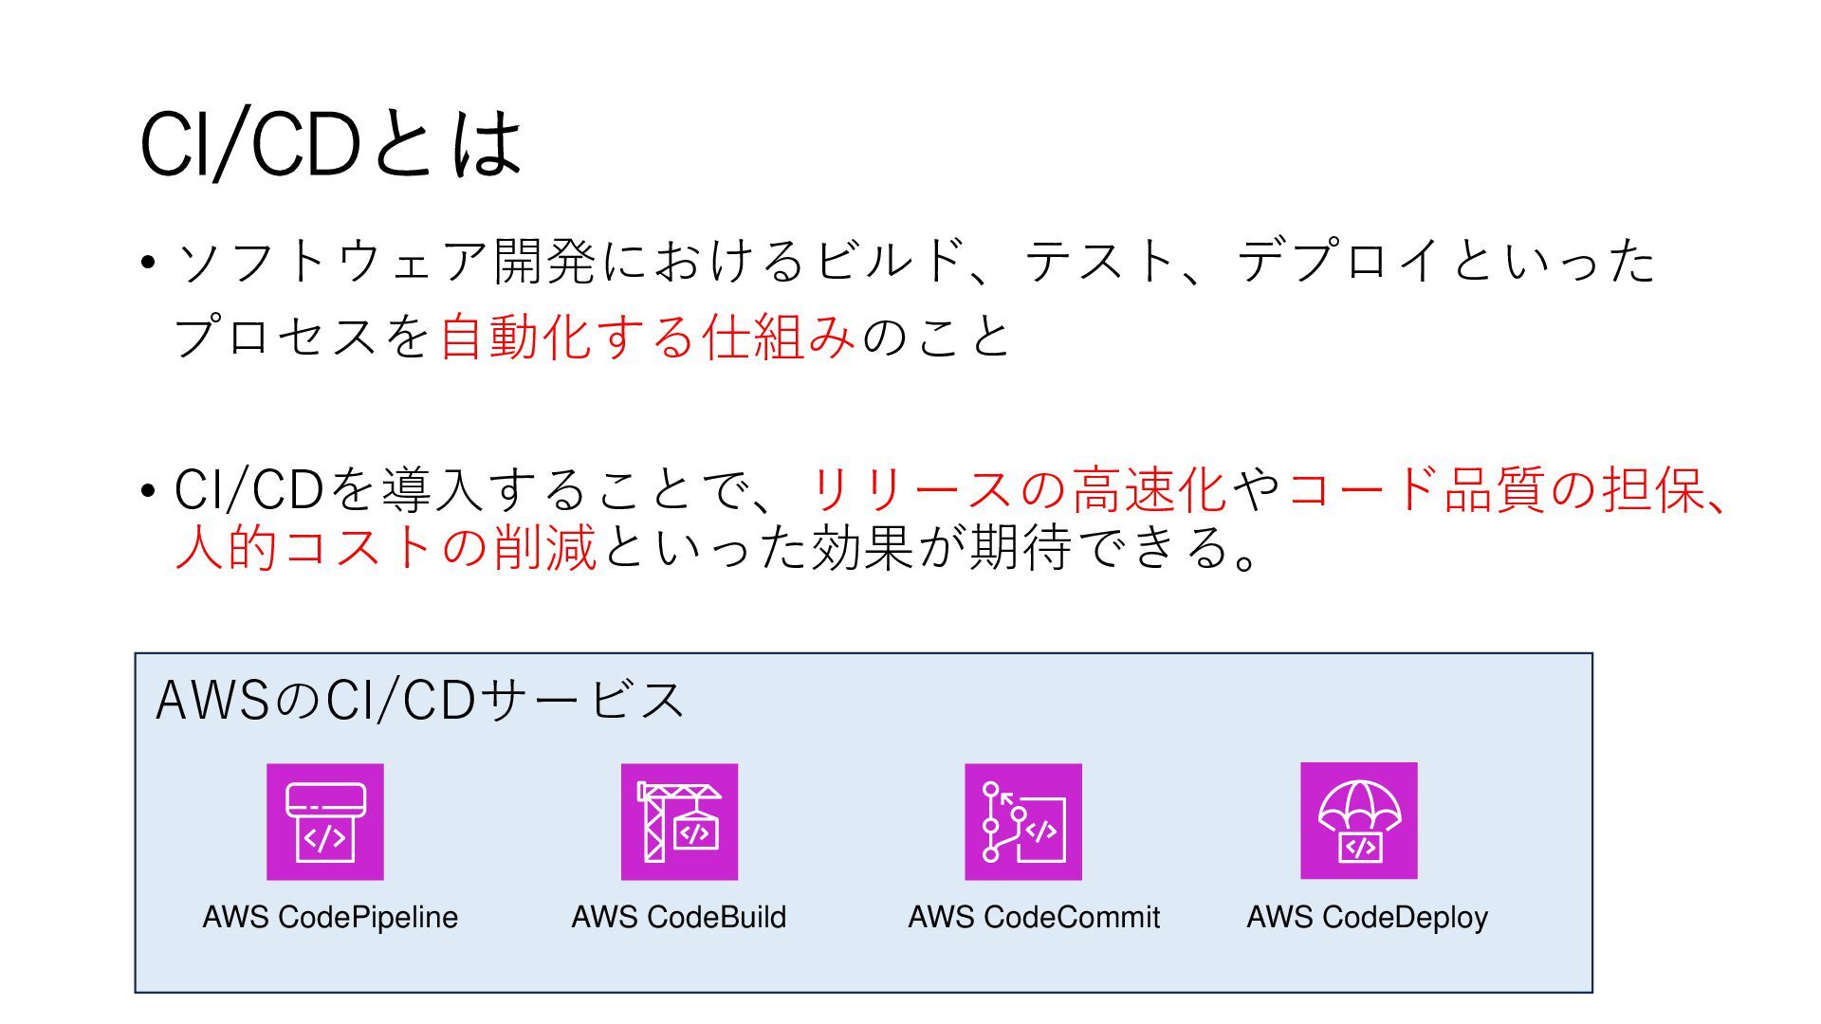Click the AWS CodeDeploy parachute icon
The height and width of the screenshot is (1024, 1821).
tap(1359, 821)
